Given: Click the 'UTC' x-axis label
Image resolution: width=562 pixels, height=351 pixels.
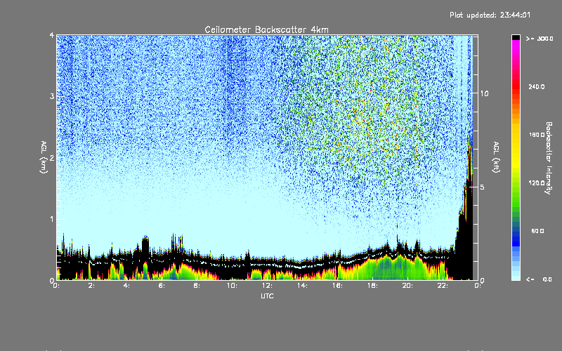Looking at the screenshot, I should (267, 296).
